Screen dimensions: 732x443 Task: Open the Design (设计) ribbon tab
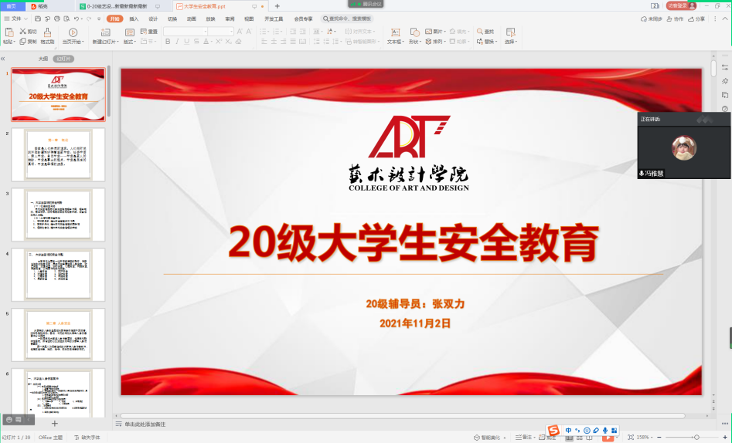point(153,19)
